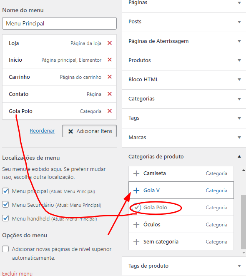Viewport: 246px width, 276px height.
Task: Add Óculos category using plus icon
Action: [x=136, y=225]
